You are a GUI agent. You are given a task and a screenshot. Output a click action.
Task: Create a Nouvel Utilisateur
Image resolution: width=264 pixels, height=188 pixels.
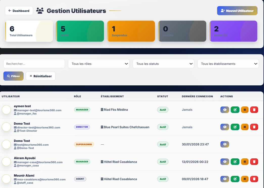tap(237, 11)
